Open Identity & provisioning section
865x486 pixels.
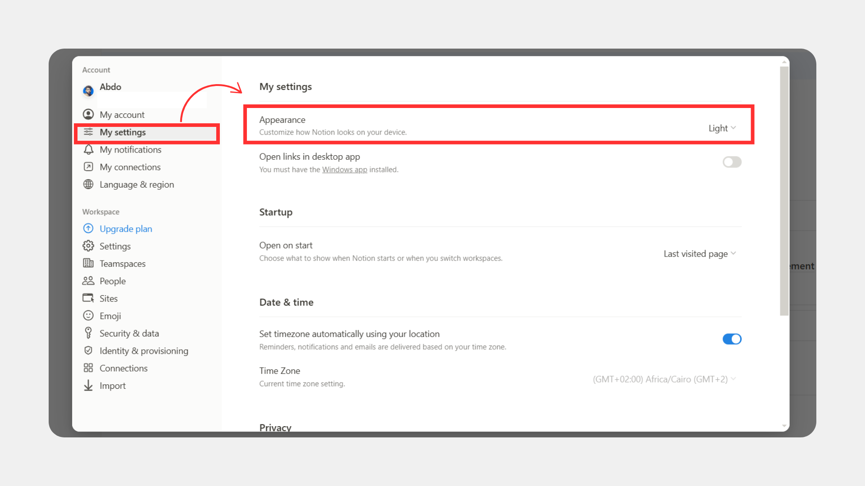[x=144, y=351]
